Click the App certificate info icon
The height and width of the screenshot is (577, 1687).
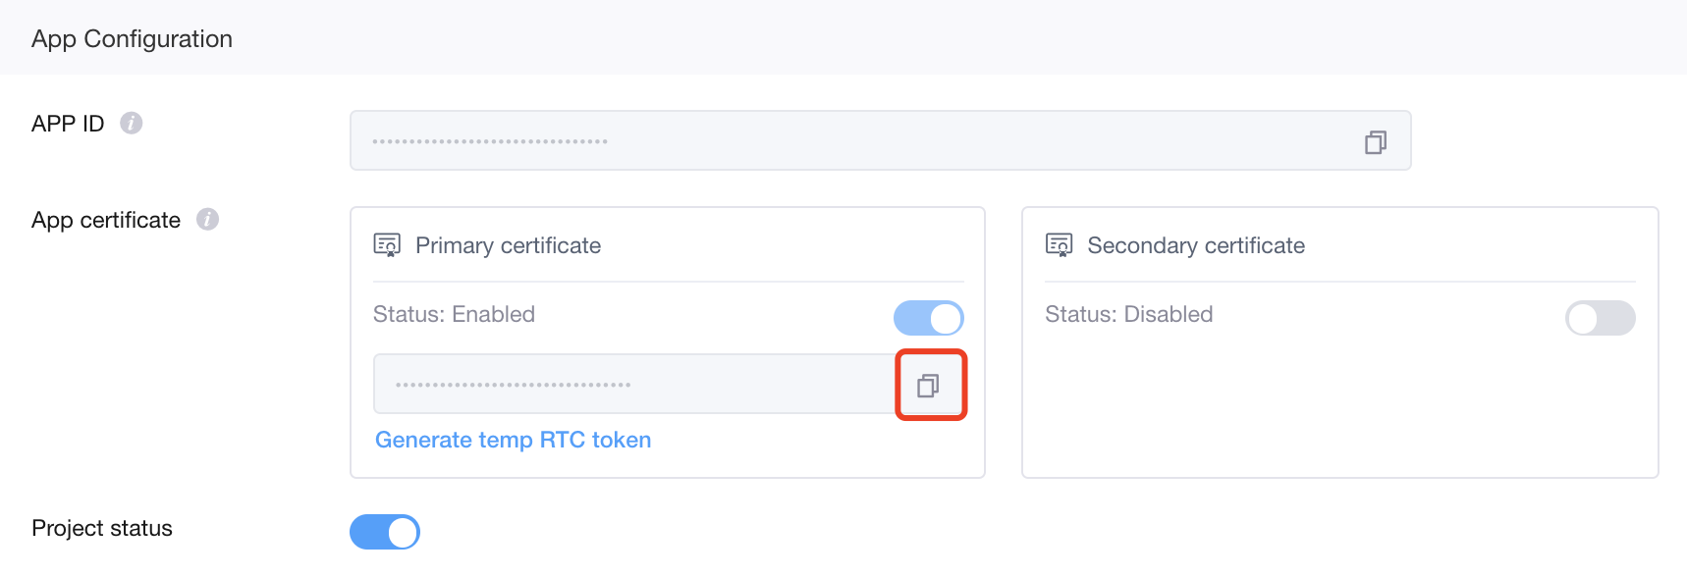tap(207, 219)
